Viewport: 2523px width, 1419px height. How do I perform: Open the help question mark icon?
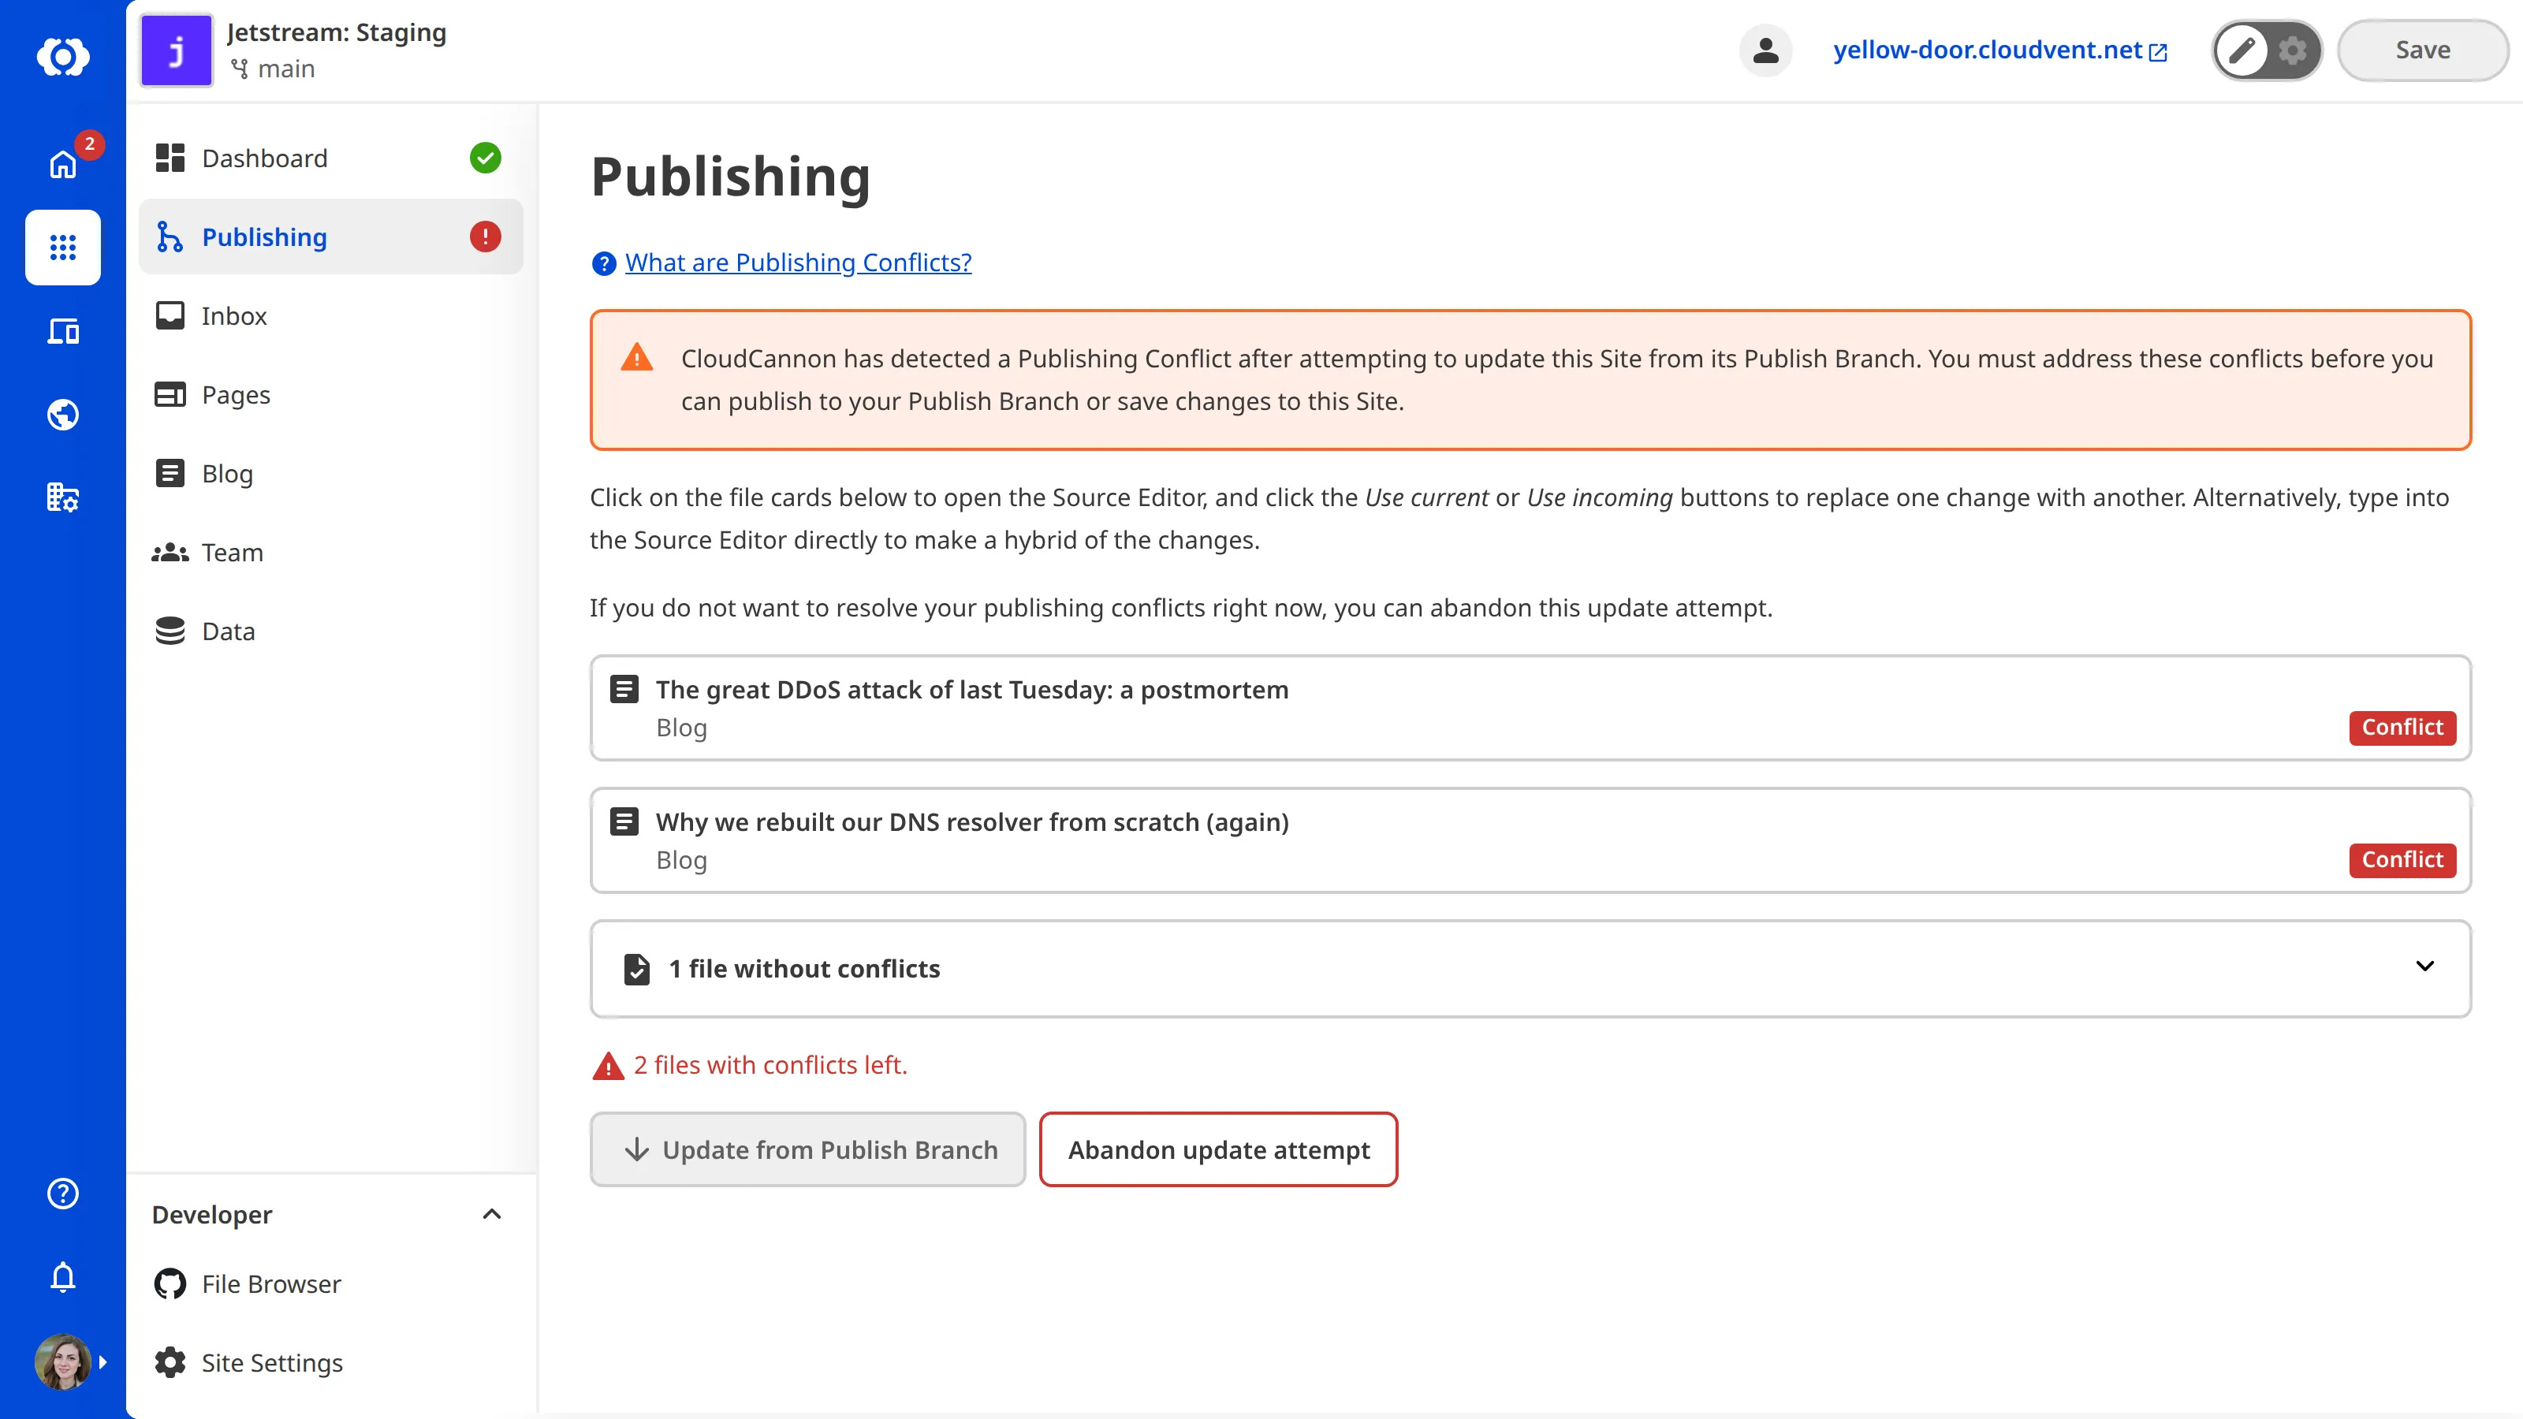coord(63,1193)
